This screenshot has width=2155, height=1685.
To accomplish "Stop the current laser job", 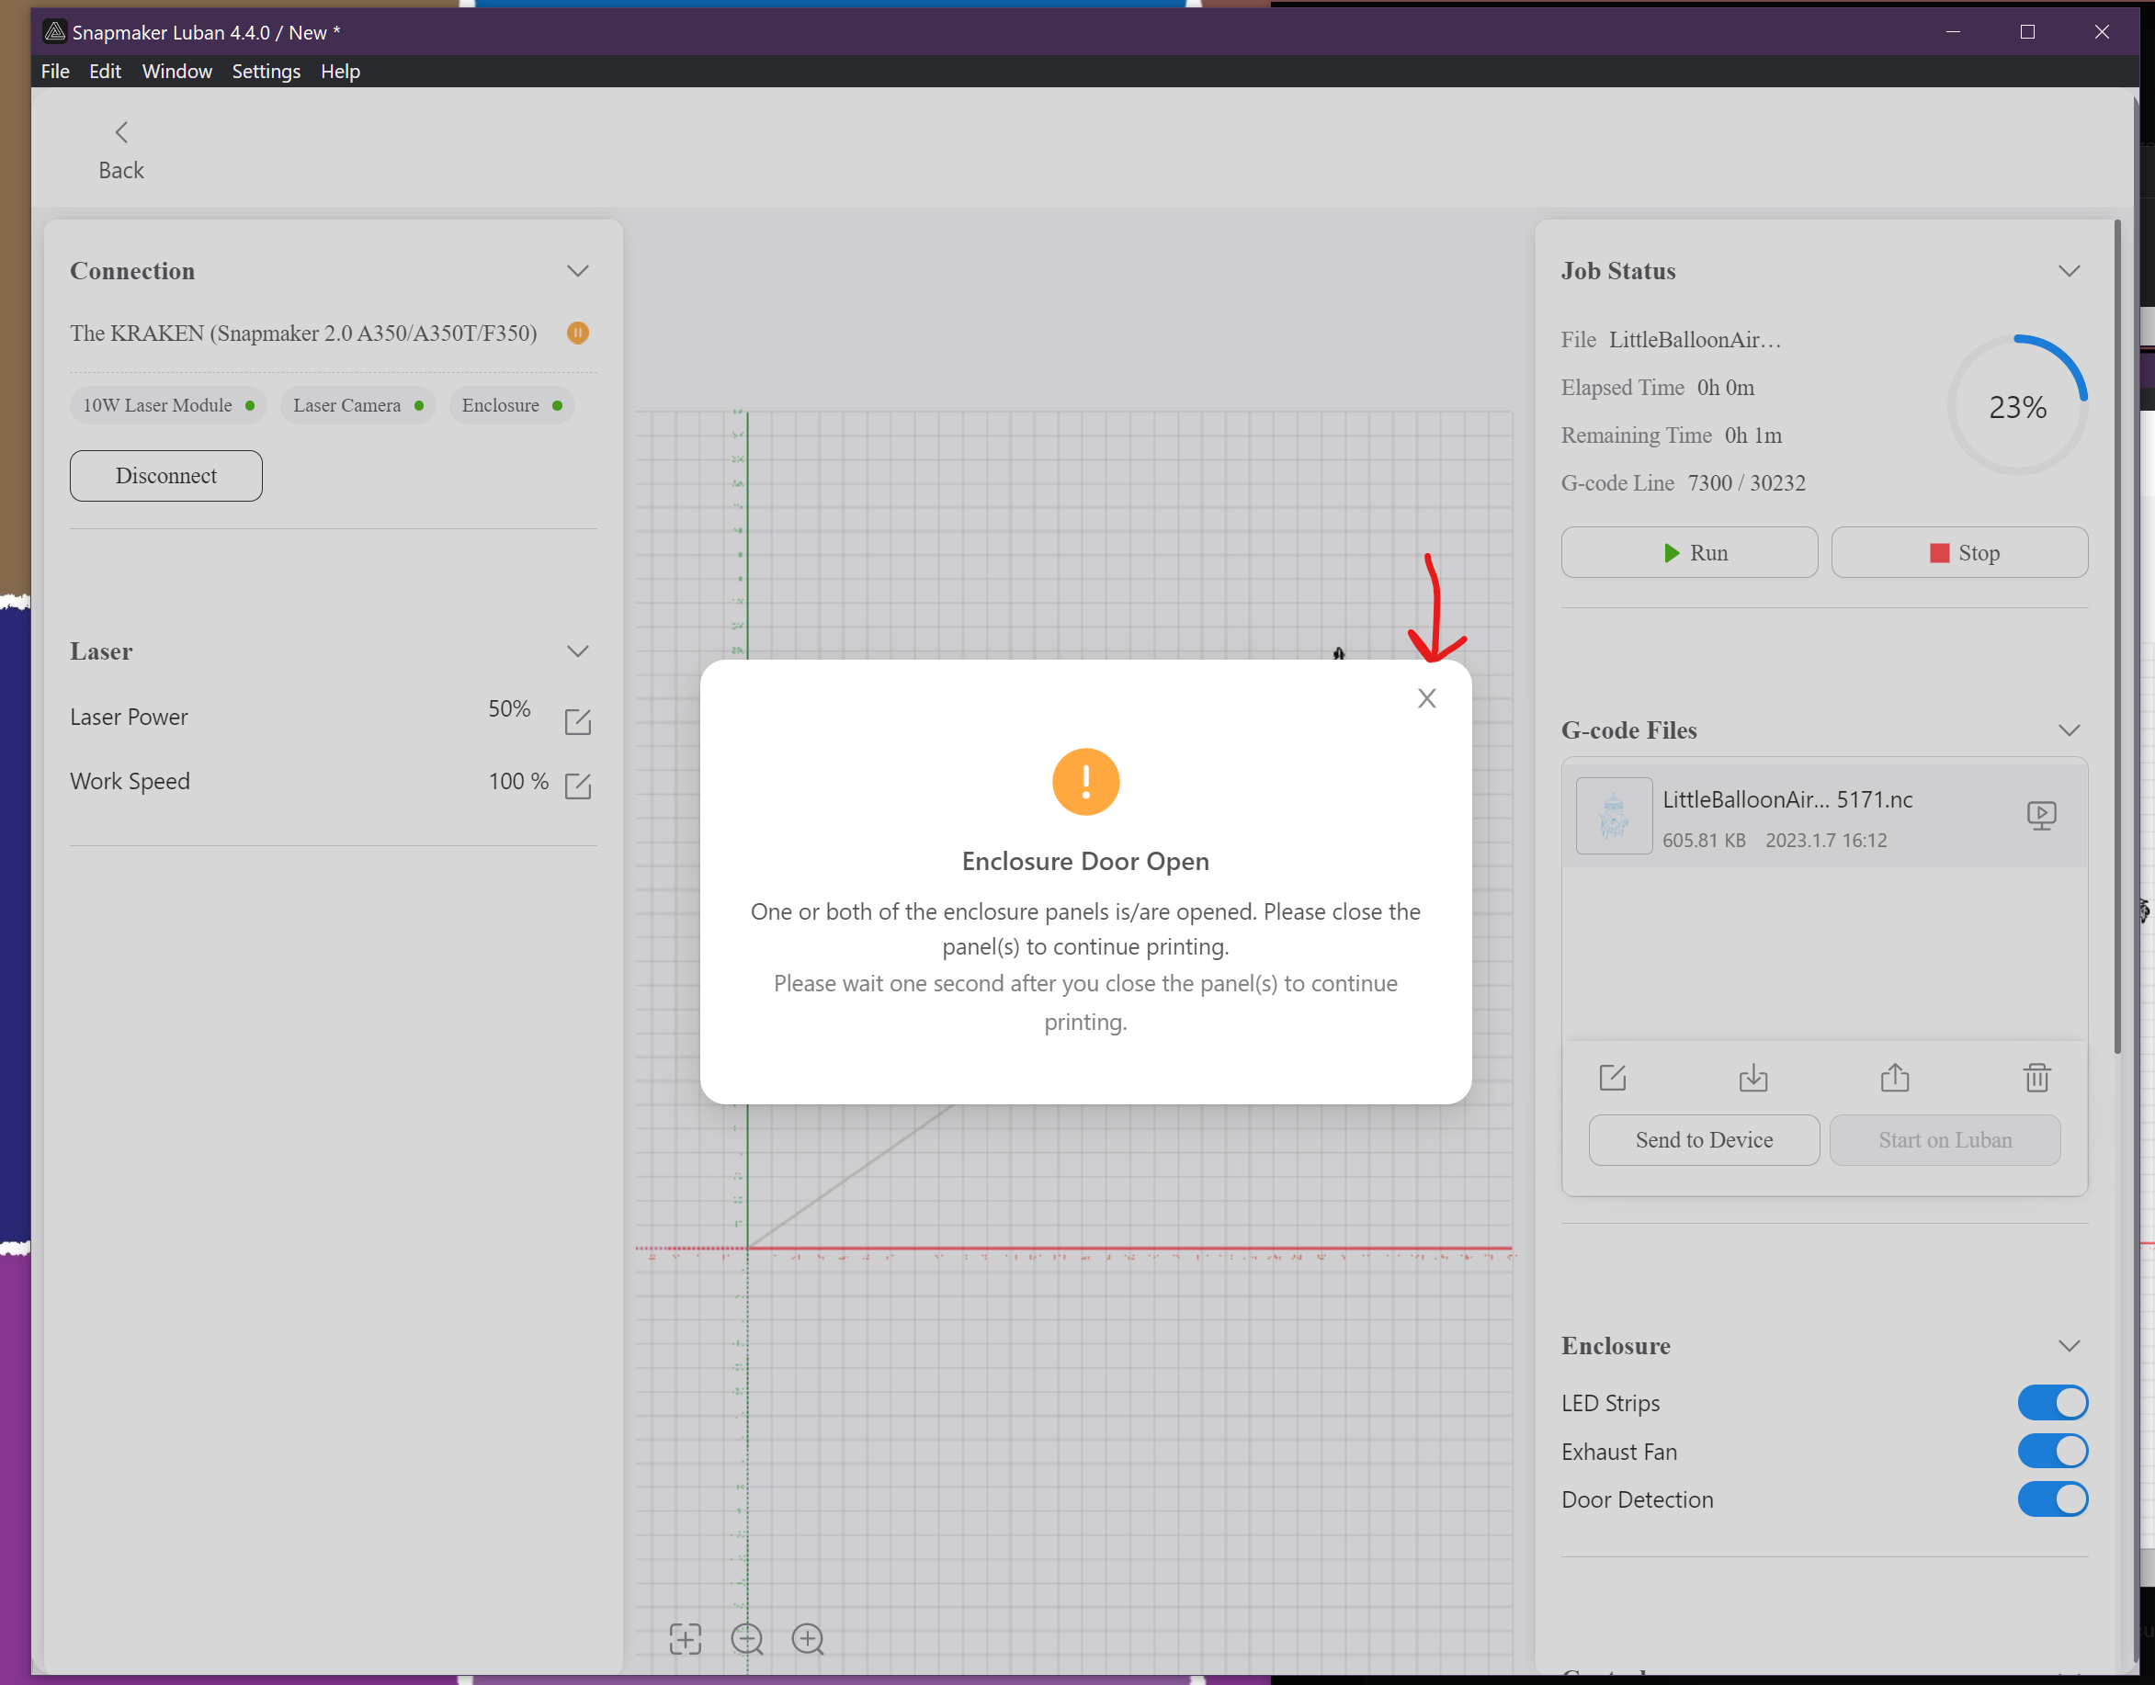I will pos(1958,552).
